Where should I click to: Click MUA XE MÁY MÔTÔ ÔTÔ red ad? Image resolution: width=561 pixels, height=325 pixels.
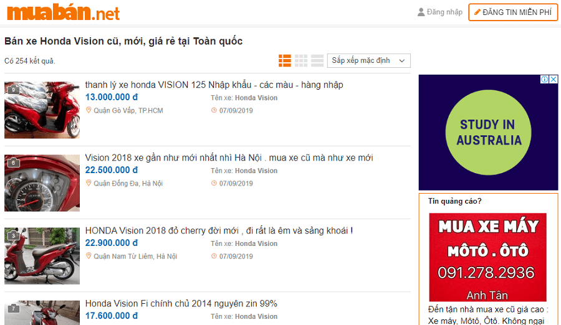pyautogui.click(x=487, y=257)
